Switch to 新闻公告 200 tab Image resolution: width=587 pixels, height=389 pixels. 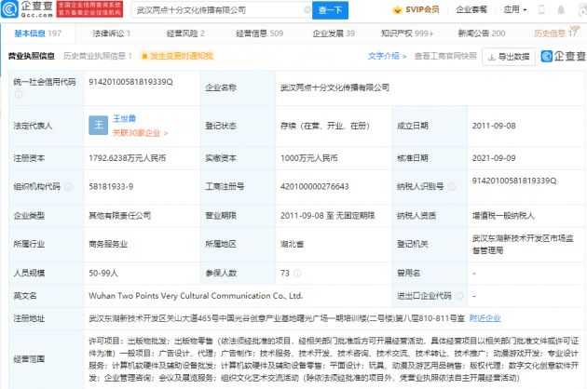482,34
